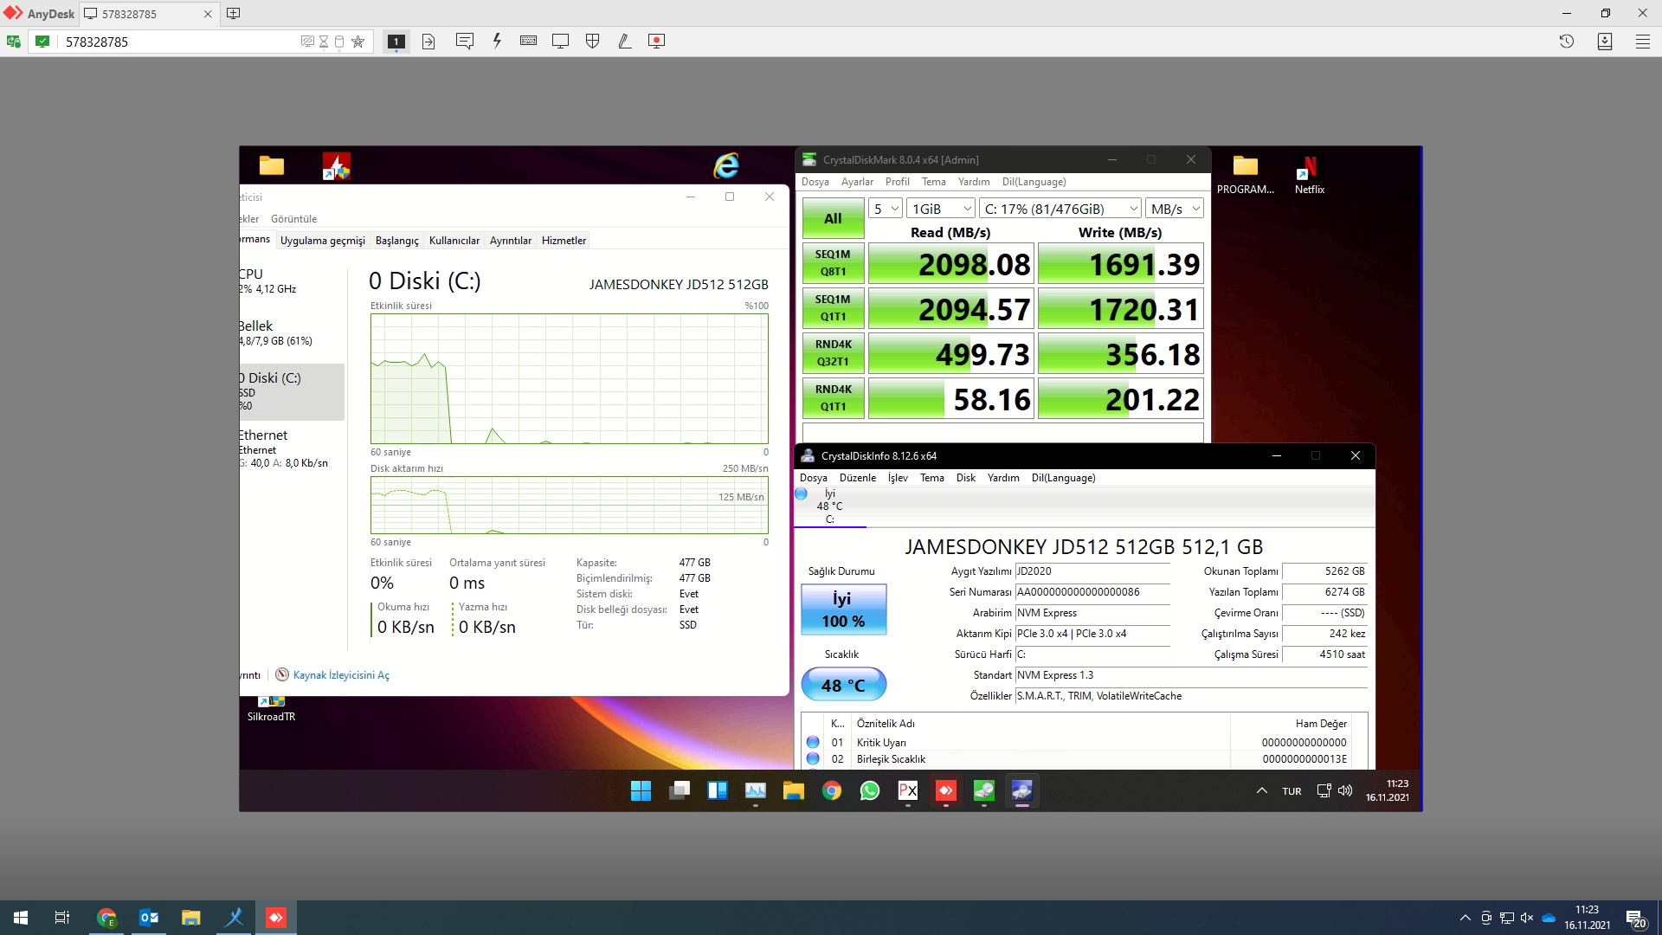
Task: Open the İşlev menu in CrystalDiskInfo
Action: pyautogui.click(x=898, y=478)
